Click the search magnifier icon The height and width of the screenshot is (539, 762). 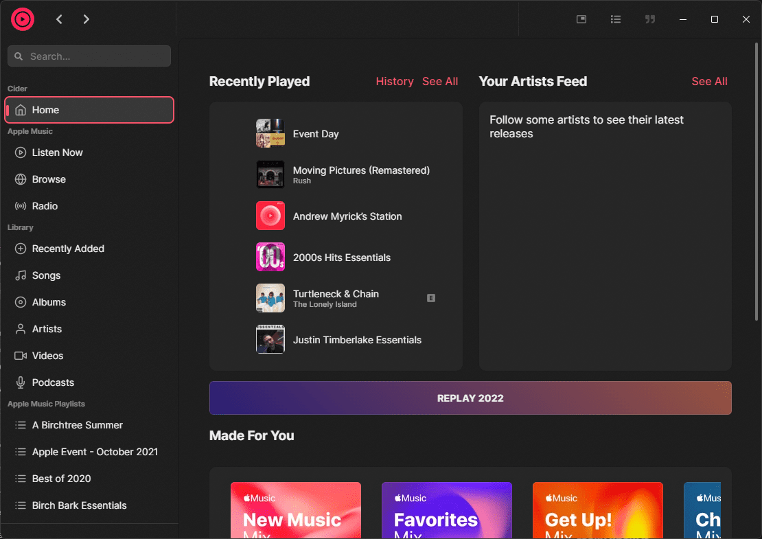[19, 56]
